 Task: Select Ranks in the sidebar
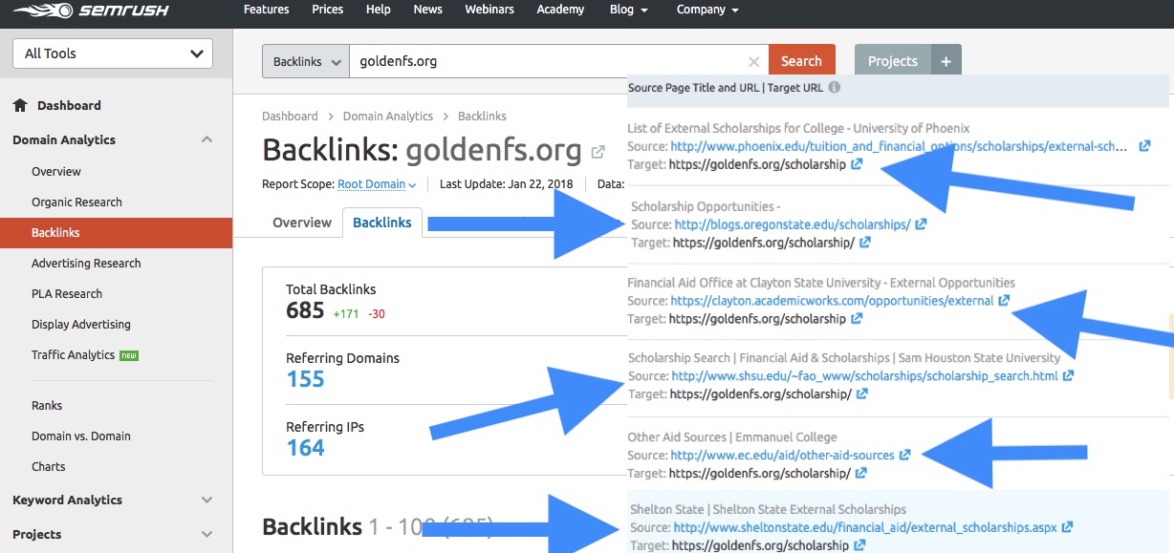pyautogui.click(x=47, y=406)
